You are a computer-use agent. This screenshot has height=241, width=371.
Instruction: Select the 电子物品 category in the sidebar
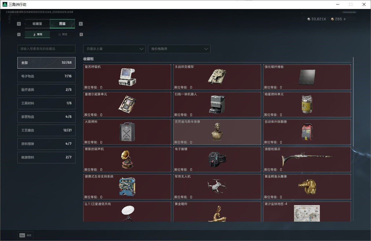pos(46,76)
